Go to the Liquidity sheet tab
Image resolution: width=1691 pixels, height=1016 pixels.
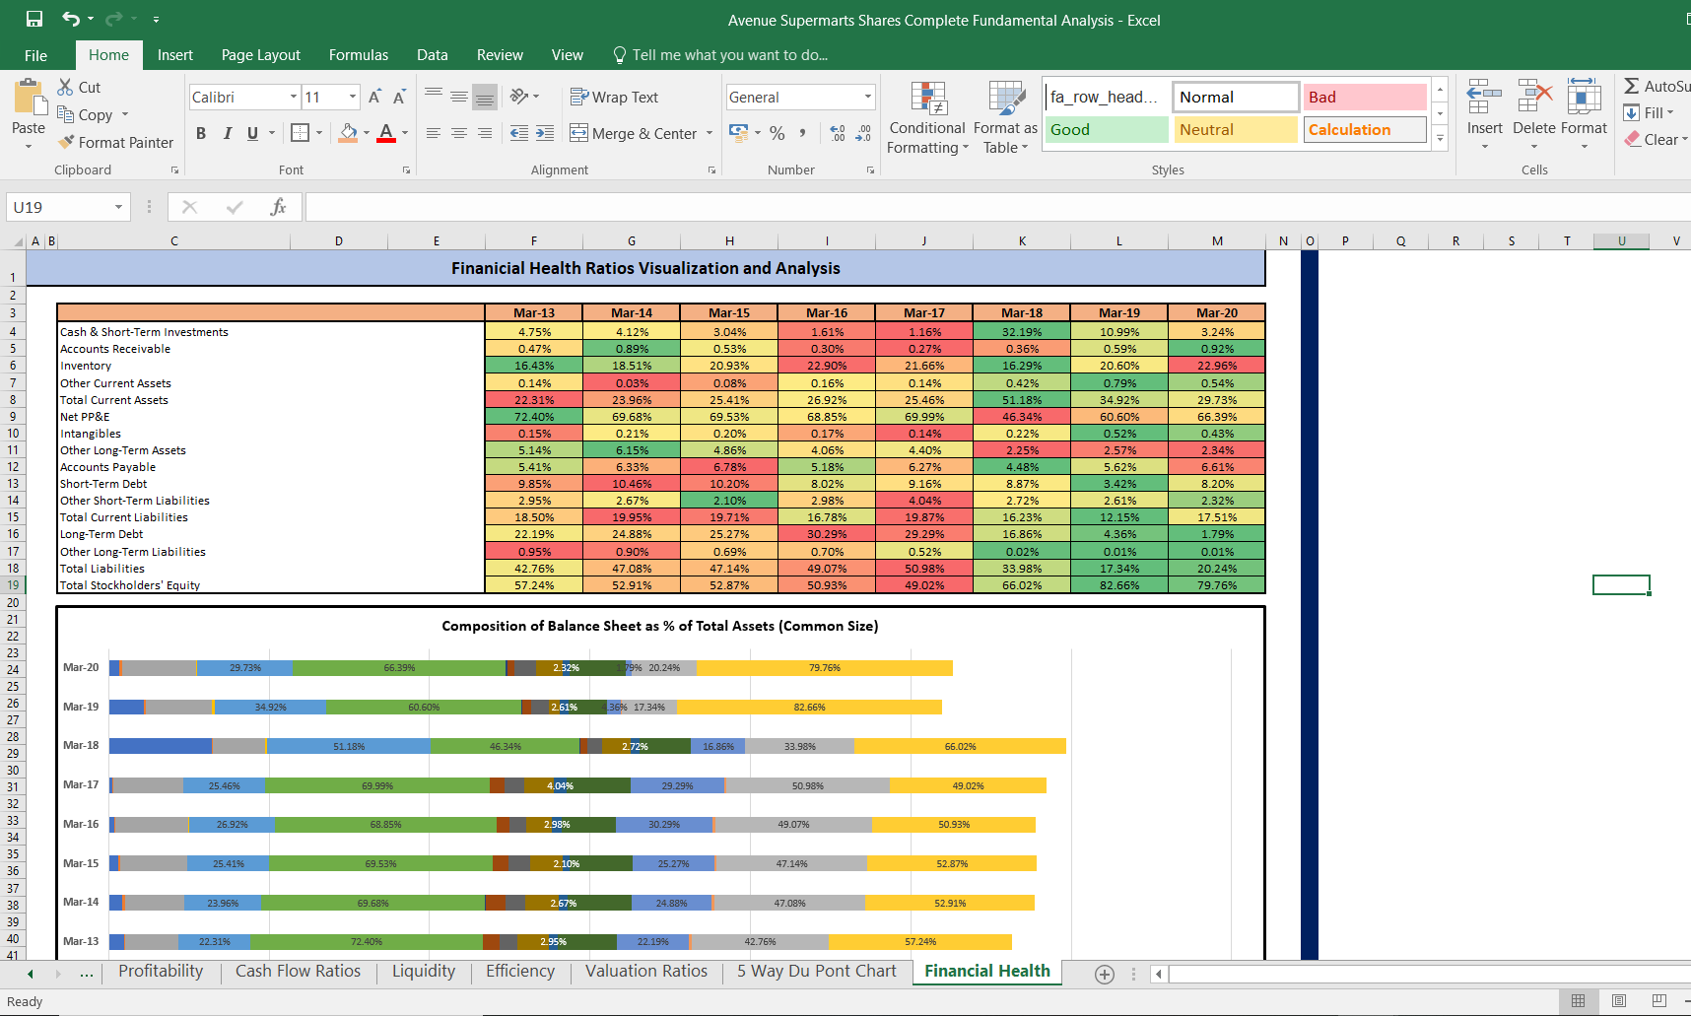(x=424, y=971)
